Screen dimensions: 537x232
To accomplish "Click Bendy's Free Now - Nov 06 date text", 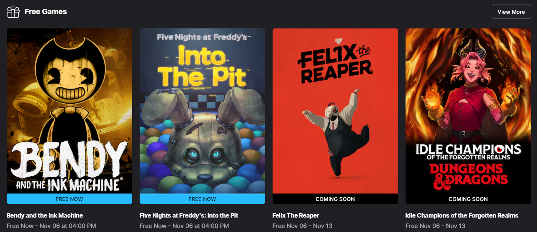I will (x=51, y=226).
